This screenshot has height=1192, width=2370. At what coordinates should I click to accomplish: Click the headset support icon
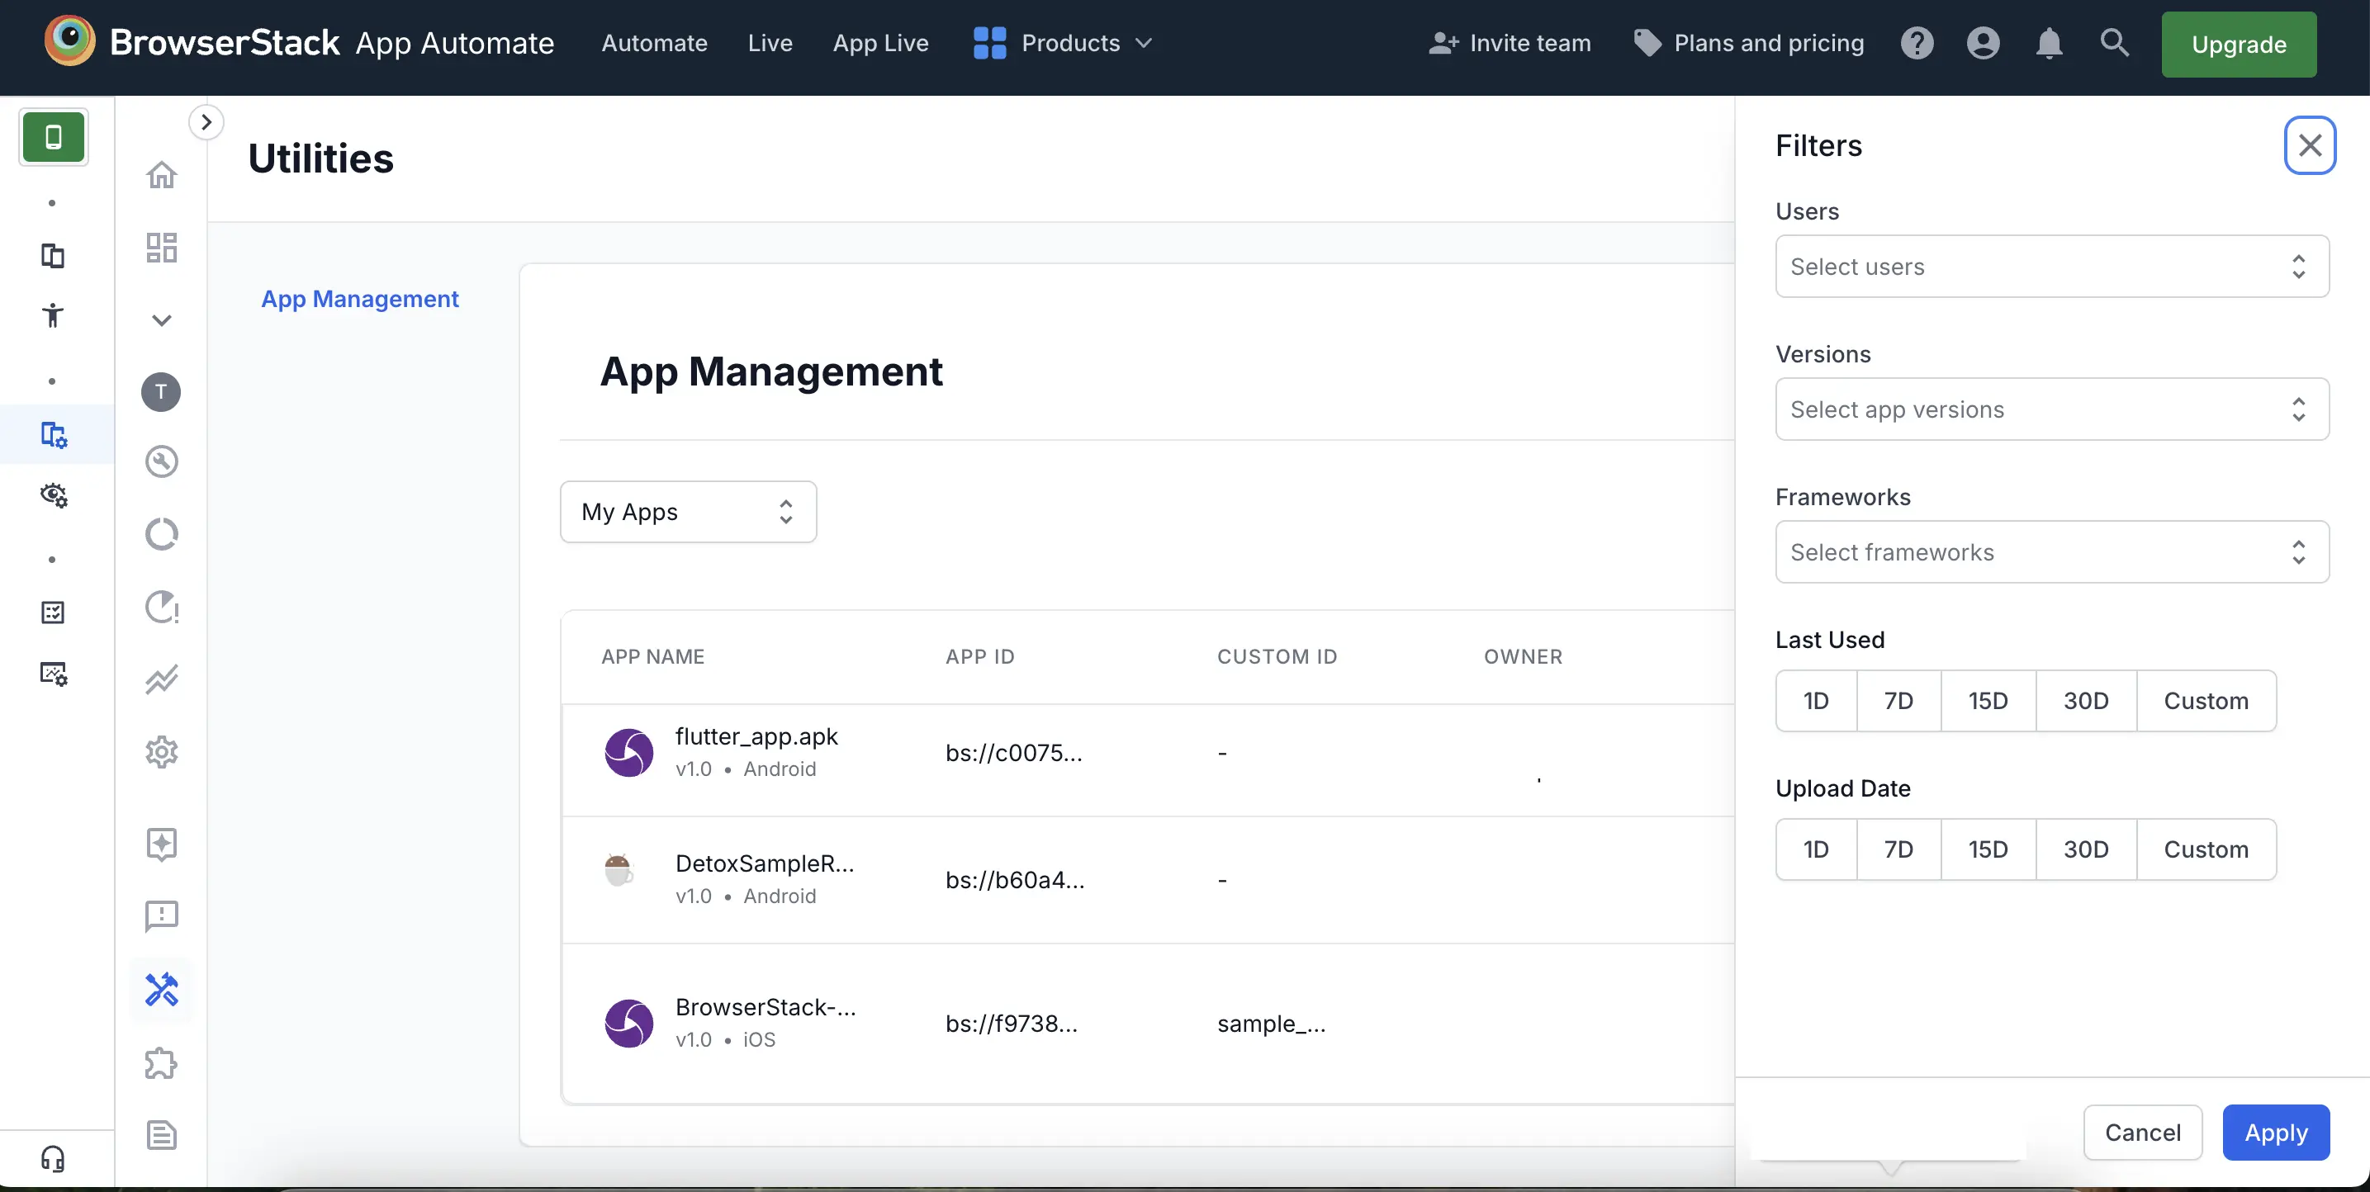[53, 1159]
